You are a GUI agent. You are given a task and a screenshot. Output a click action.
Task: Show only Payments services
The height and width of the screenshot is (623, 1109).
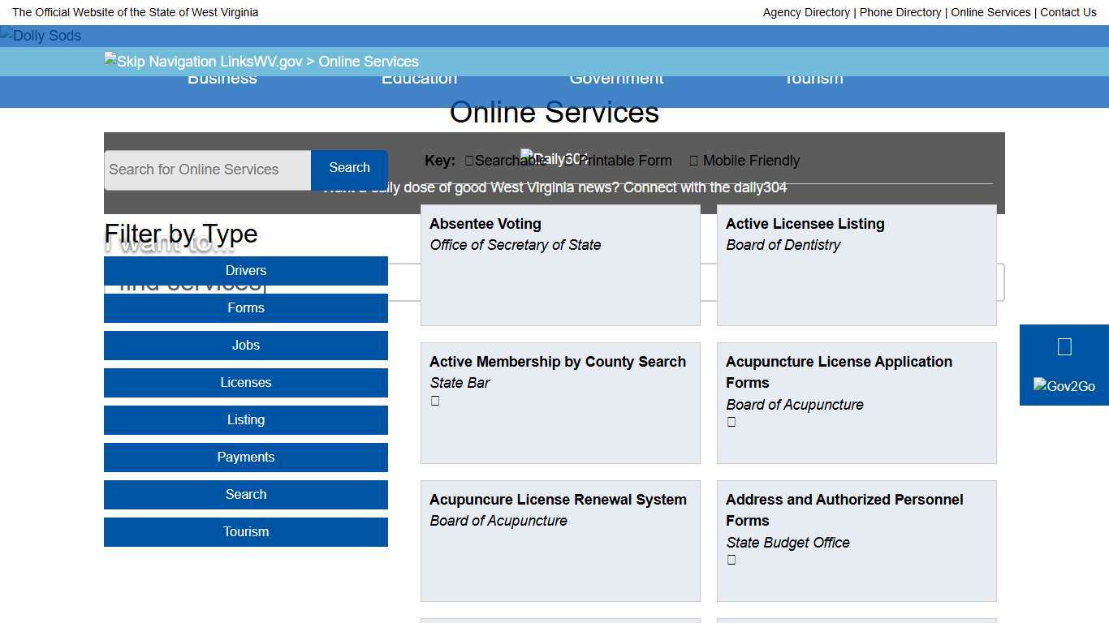coord(245,458)
